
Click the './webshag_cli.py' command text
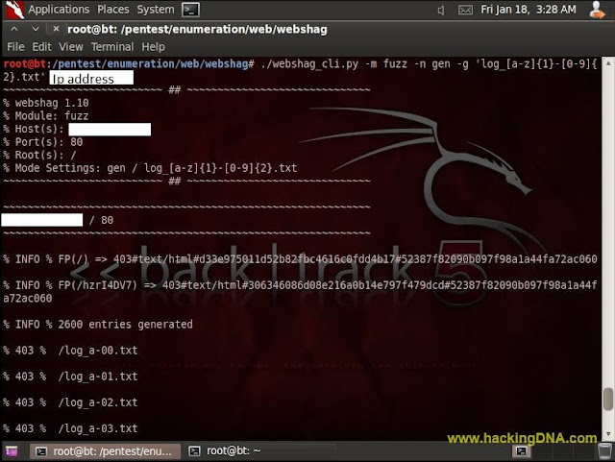[309, 64]
